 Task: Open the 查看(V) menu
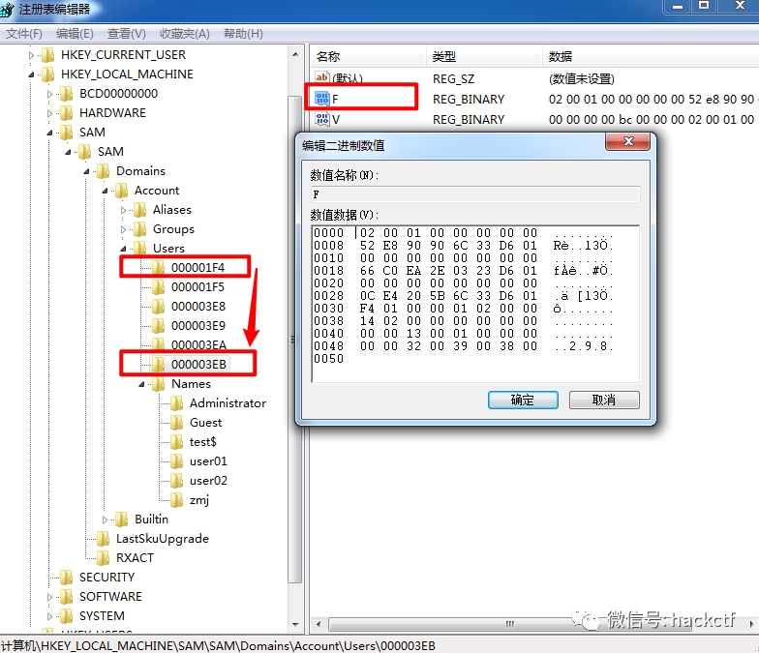(126, 34)
